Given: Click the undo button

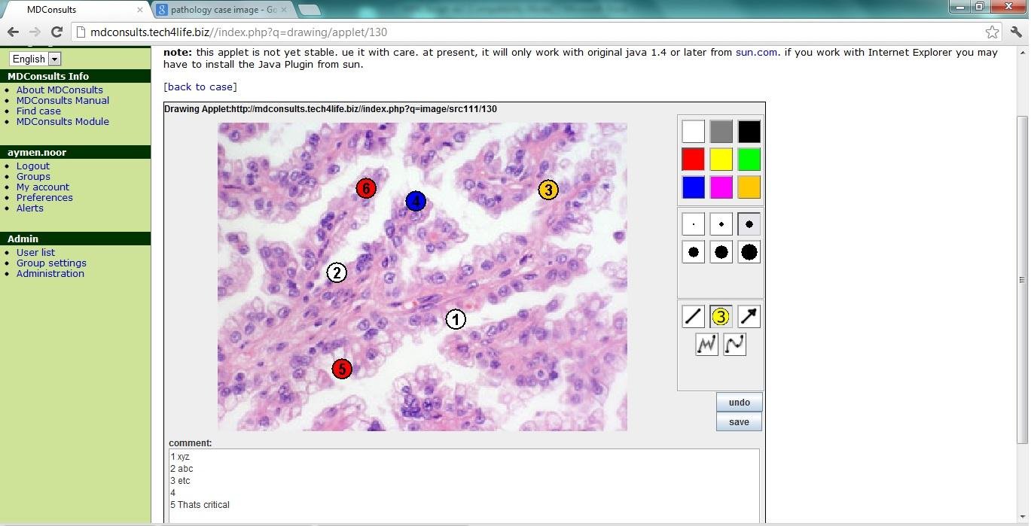Looking at the screenshot, I should (739, 403).
